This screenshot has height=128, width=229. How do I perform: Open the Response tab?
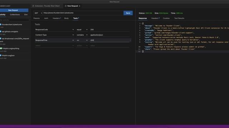coord(142,18)
